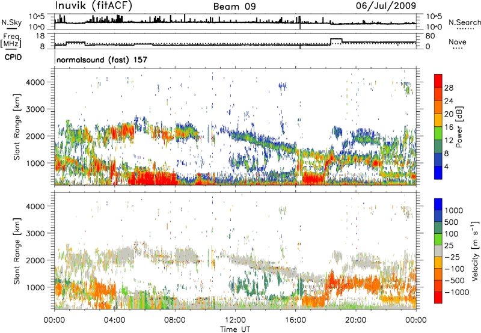
Task: Click the 'N.Search' legend label
Action: pyautogui.click(x=464, y=22)
